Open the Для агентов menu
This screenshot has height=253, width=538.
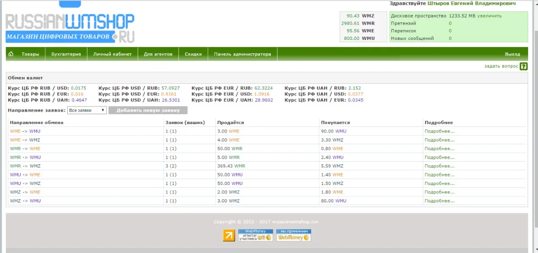(x=158, y=54)
